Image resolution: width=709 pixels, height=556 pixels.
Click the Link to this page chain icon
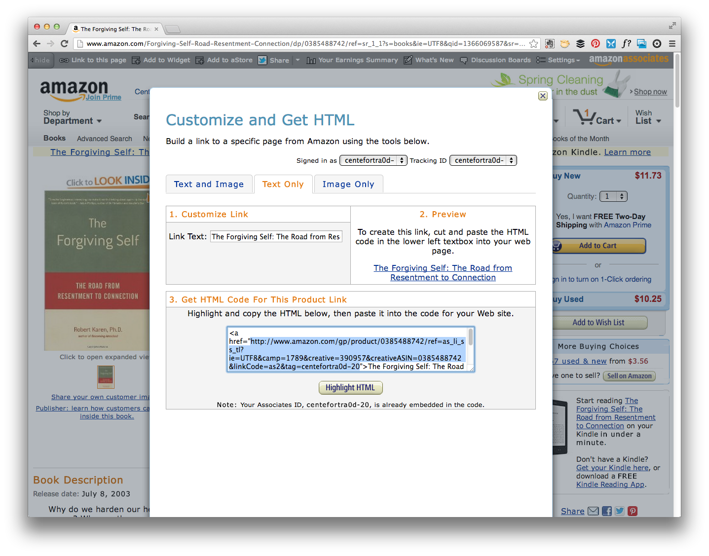(x=64, y=60)
